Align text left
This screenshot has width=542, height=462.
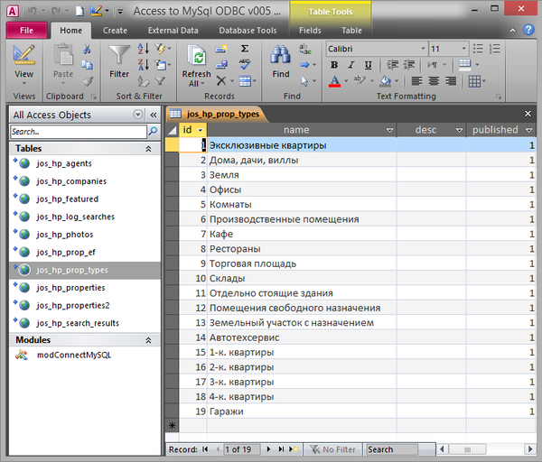point(416,81)
